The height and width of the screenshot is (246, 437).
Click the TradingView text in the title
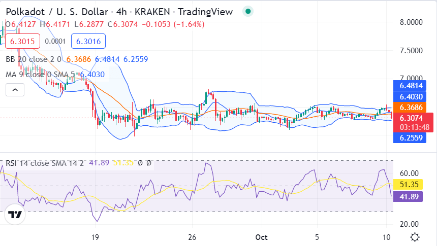point(205,12)
